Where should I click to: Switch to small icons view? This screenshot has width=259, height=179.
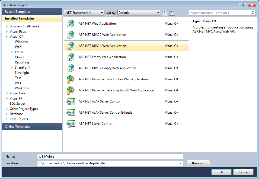click(165, 13)
